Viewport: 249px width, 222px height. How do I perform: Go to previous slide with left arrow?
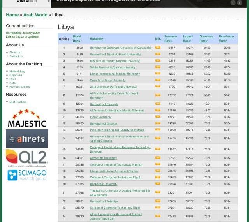233,3
